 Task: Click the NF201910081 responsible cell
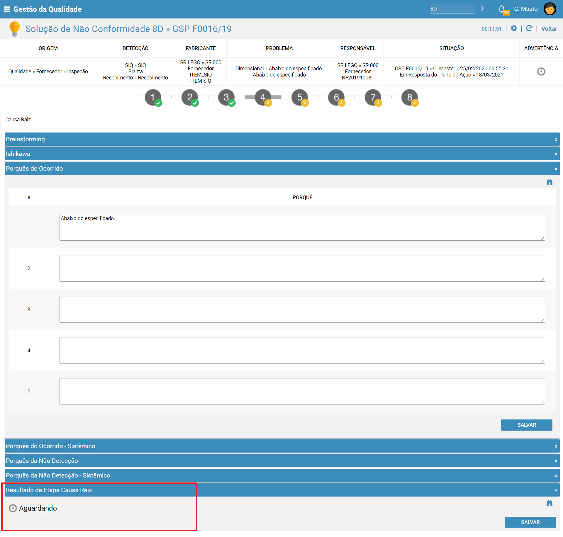(358, 72)
